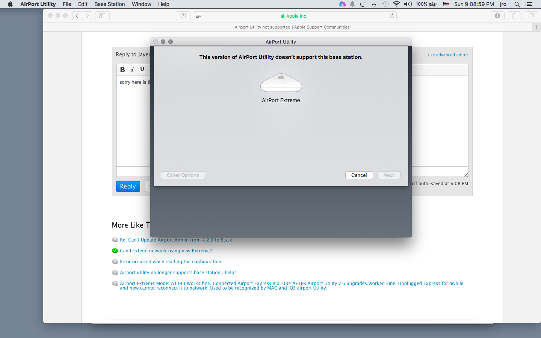
Task: Open Error occurred while reading configuration link
Action: 171,262
